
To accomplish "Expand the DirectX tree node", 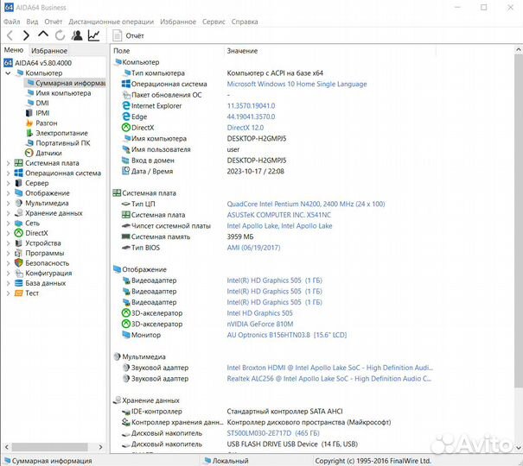I will pyautogui.click(x=8, y=233).
